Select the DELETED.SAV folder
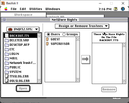This screenshot has width=129, height=103. point(21,40)
